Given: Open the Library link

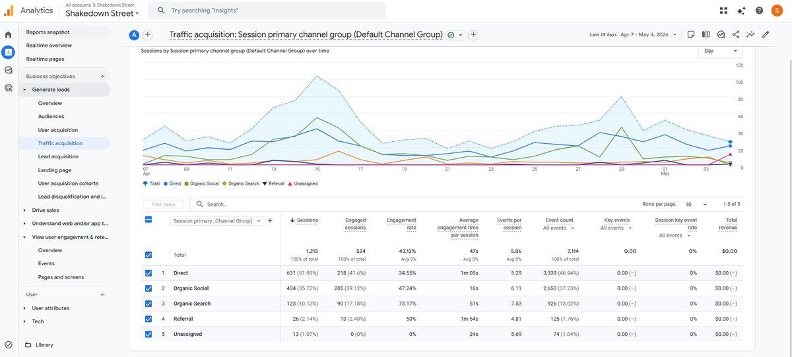Looking at the screenshot, I should [45, 344].
